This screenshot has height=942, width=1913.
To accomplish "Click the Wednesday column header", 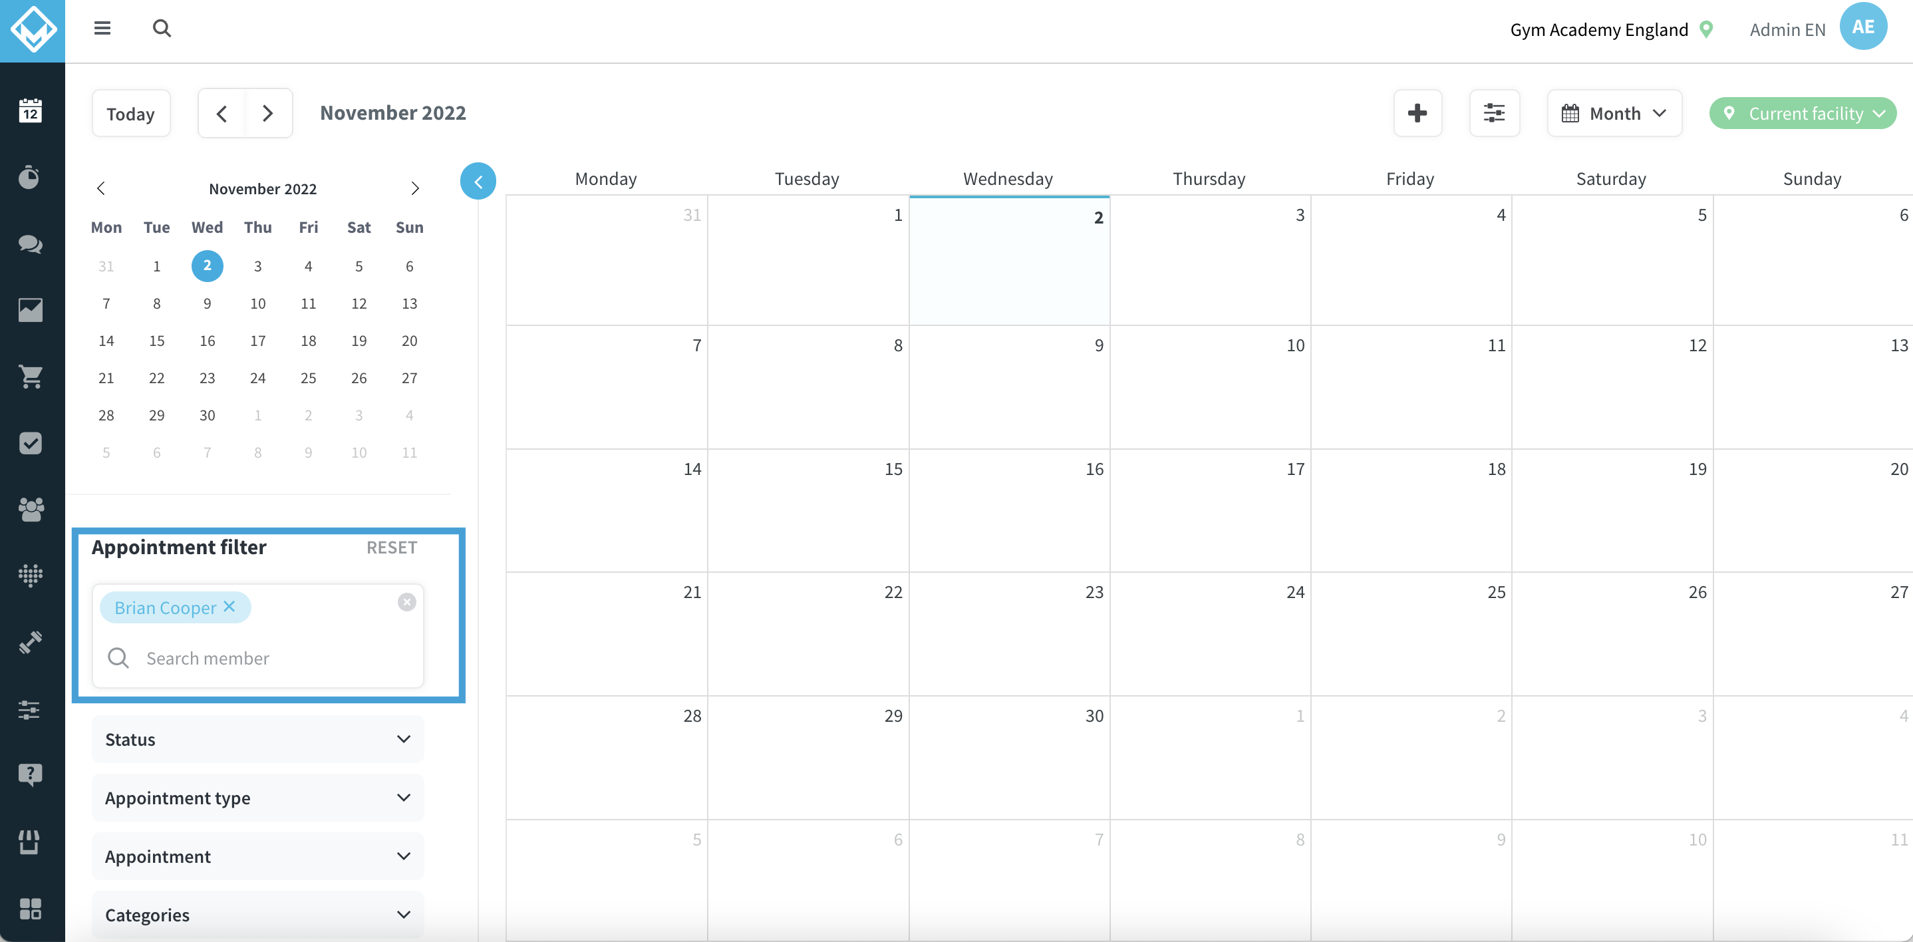I will click(1008, 179).
